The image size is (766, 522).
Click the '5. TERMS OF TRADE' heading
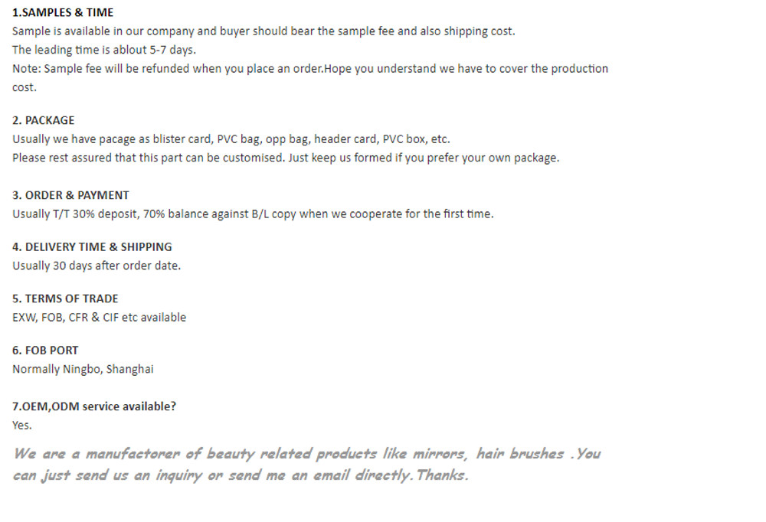coord(65,299)
